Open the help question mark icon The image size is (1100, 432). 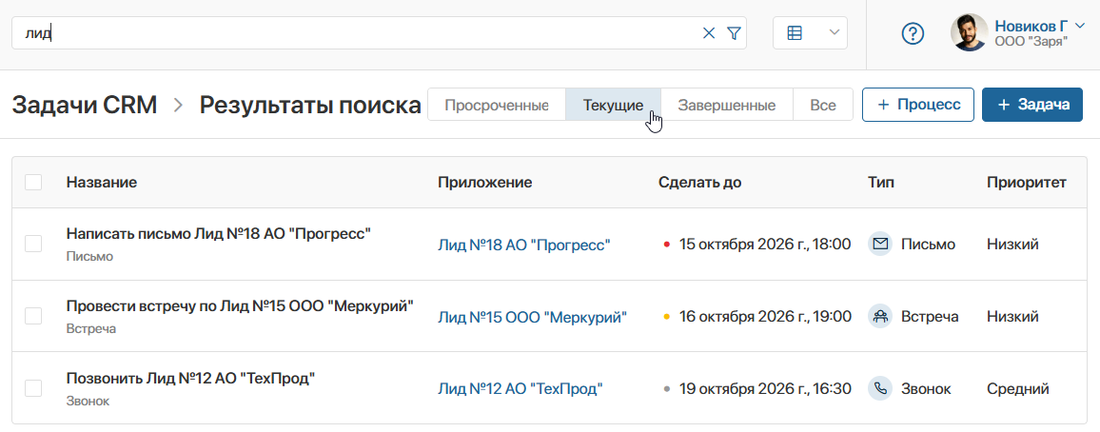(913, 33)
